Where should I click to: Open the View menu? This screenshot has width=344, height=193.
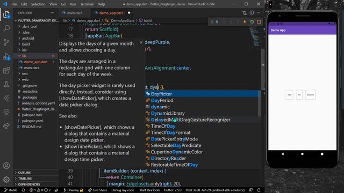tap(53, 4)
